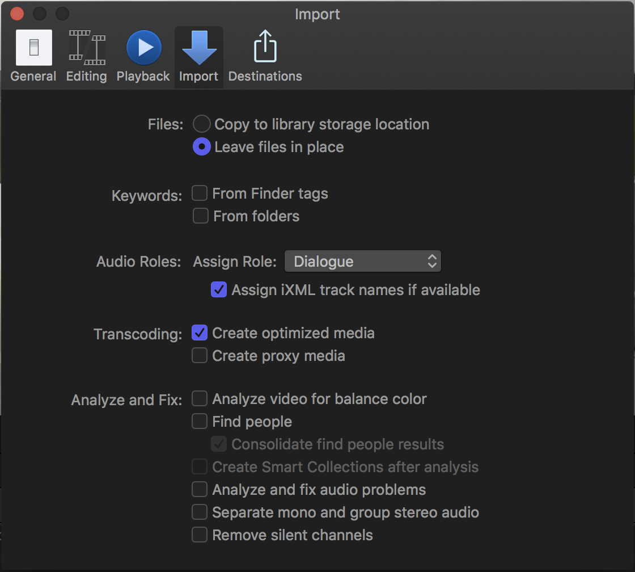Open the Destinations share icon
Viewport: 635px width, 572px height.
tap(265, 46)
